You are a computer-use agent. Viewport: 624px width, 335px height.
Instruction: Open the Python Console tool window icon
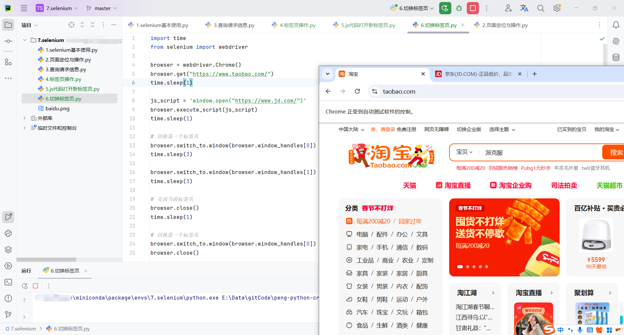(8, 233)
